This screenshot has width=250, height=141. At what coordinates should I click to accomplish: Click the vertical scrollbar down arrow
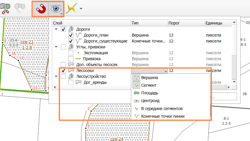[x=234, y=82]
